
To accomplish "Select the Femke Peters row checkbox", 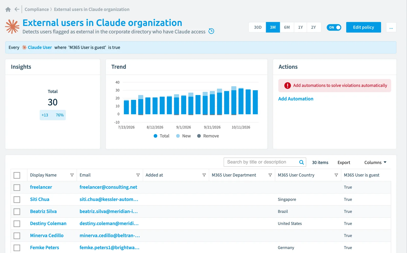I will coord(17,248).
